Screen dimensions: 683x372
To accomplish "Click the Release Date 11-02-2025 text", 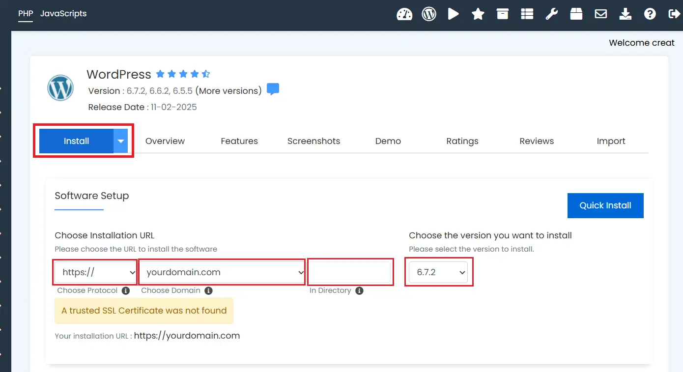I will [x=142, y=107].
